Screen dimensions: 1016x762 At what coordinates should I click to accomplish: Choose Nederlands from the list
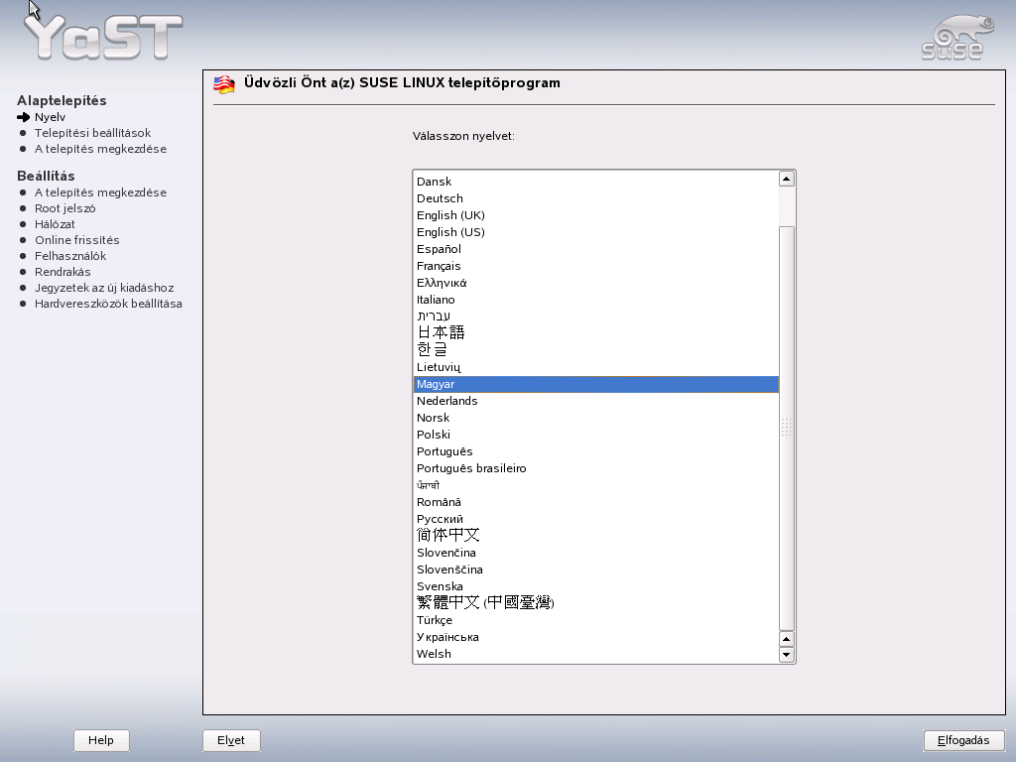click(x=596, y=401)
